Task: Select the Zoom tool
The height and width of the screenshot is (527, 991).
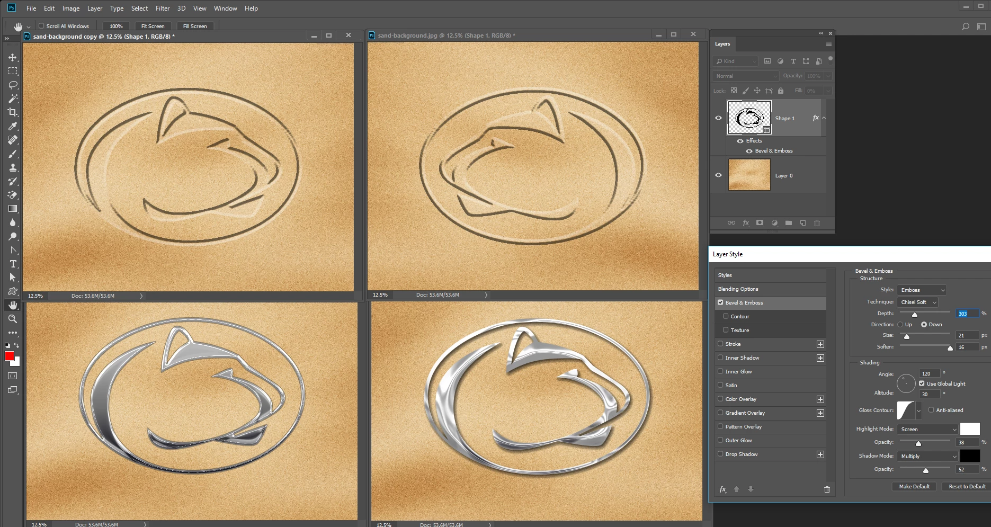Action: (13, 319)
